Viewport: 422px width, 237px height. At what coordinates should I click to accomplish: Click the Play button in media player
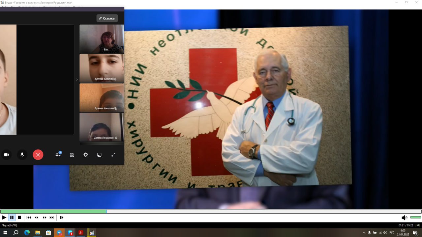point(4,218)
